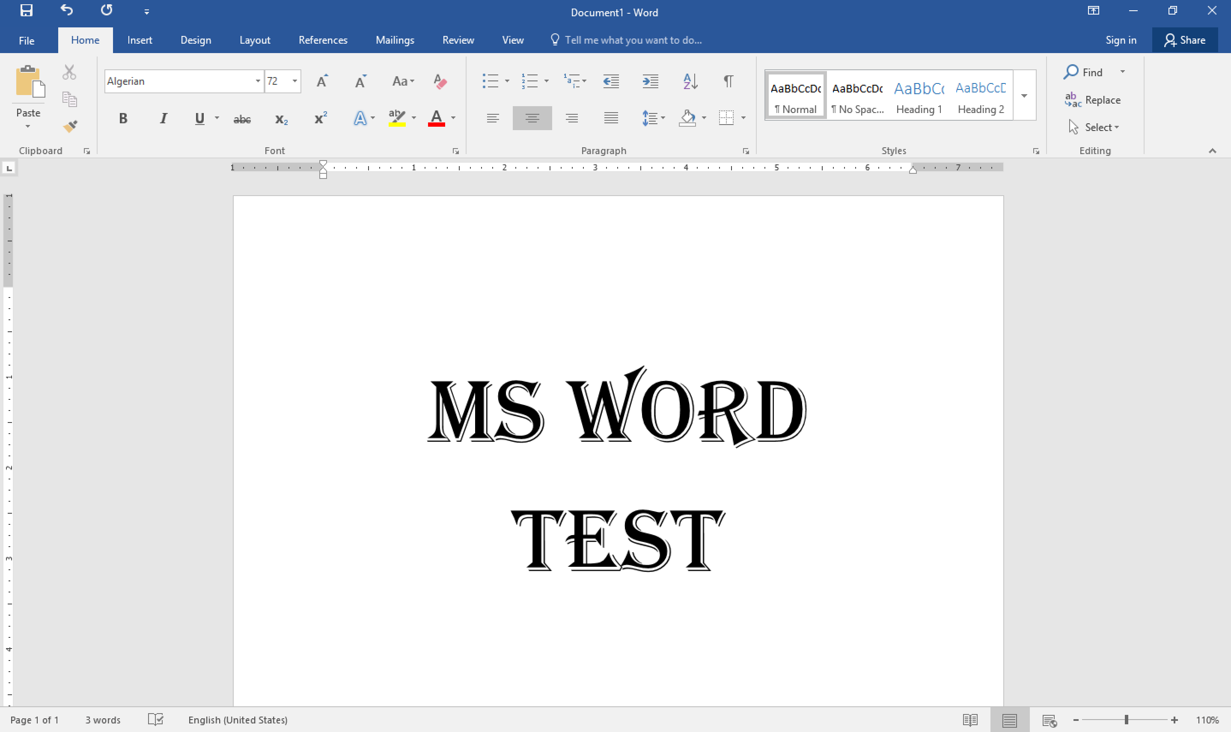Undo the last action

pos(67,10)
